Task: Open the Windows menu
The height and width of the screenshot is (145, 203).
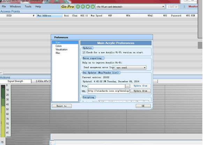Action: click(15, 7)
